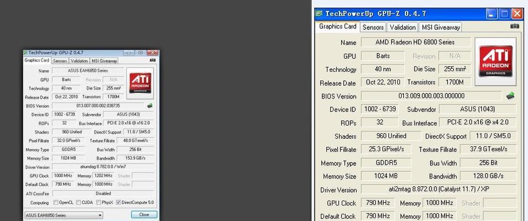The height and width of the screenshot is (221, 528).
Task: Click Texture Fillrate value 48.0 GTexel/s
Action: coord(135,141)
